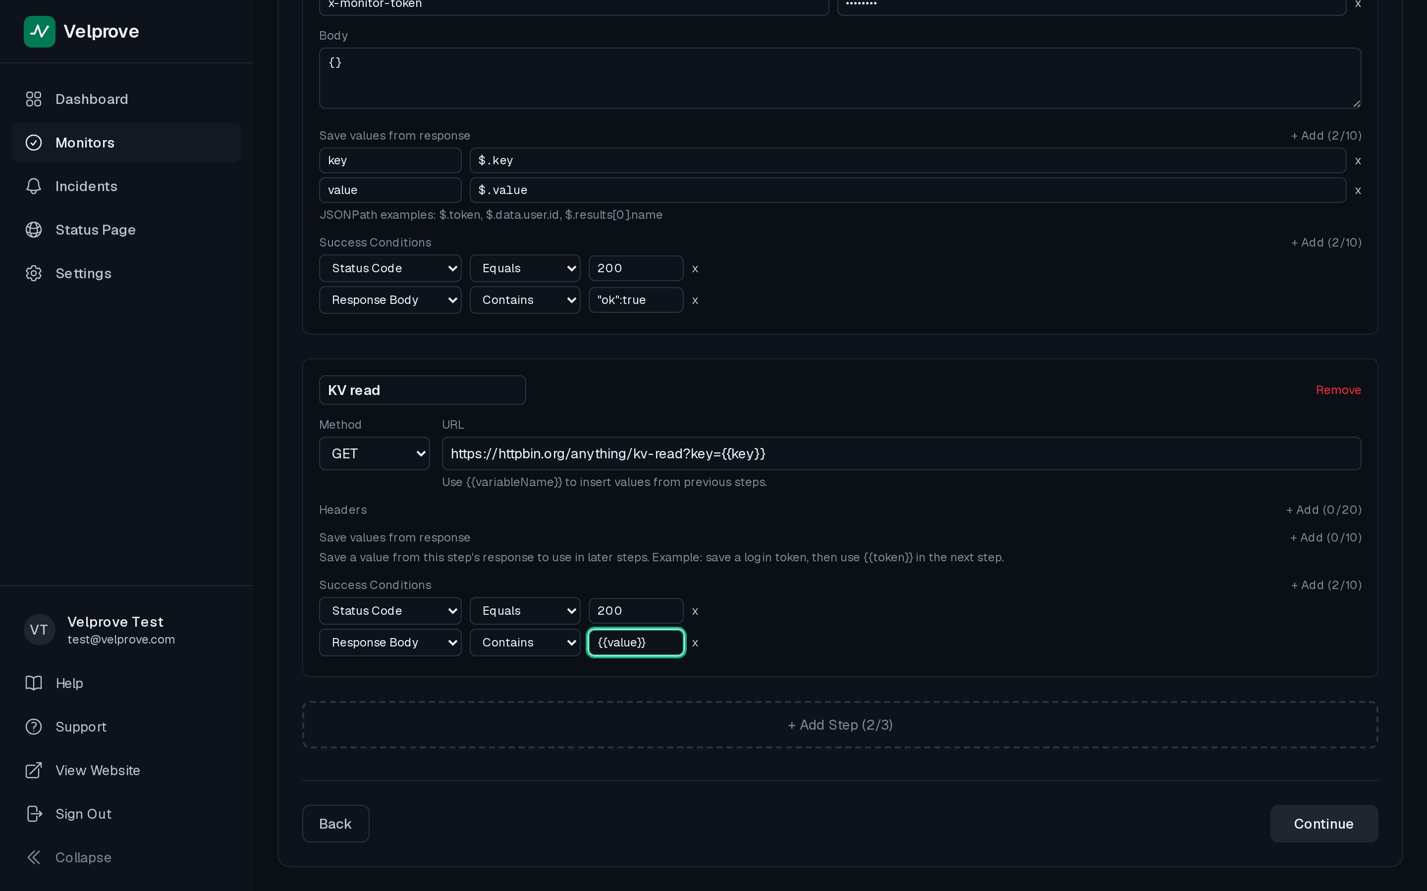Open KV read's Status Code condition dropdown
Image resolution: width=1427 pixels, height=891 pixels.
[390, 610]
